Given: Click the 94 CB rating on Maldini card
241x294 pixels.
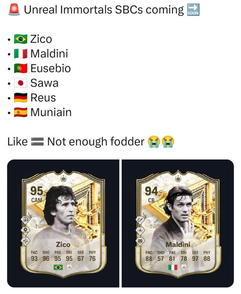Looking at the screenshot, I should point(151,194).
